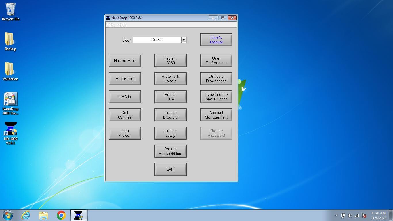Close the NanoDrop 1000 window
Image resolution: width=393 pixels, height=221 pixels.
[x=232, y=18]
